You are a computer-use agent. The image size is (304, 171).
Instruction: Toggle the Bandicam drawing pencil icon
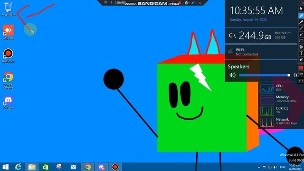pyautogui.click(x=193, y=3)
